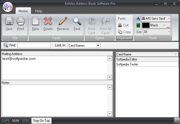Screen dimensions: 180x124
Task: Click the Save floppy disk icon
Action: (9, 21)
